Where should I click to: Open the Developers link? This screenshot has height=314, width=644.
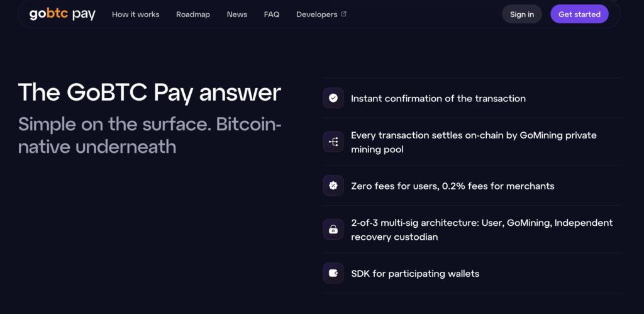[317, 14]
